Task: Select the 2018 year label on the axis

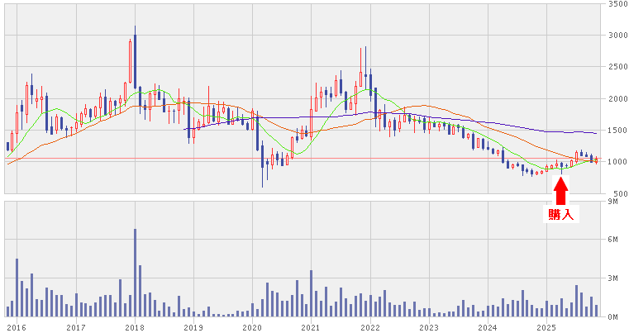Action: click(x=134, y=327)
